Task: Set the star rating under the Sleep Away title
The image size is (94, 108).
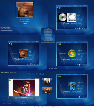Action: click(25, 23)
